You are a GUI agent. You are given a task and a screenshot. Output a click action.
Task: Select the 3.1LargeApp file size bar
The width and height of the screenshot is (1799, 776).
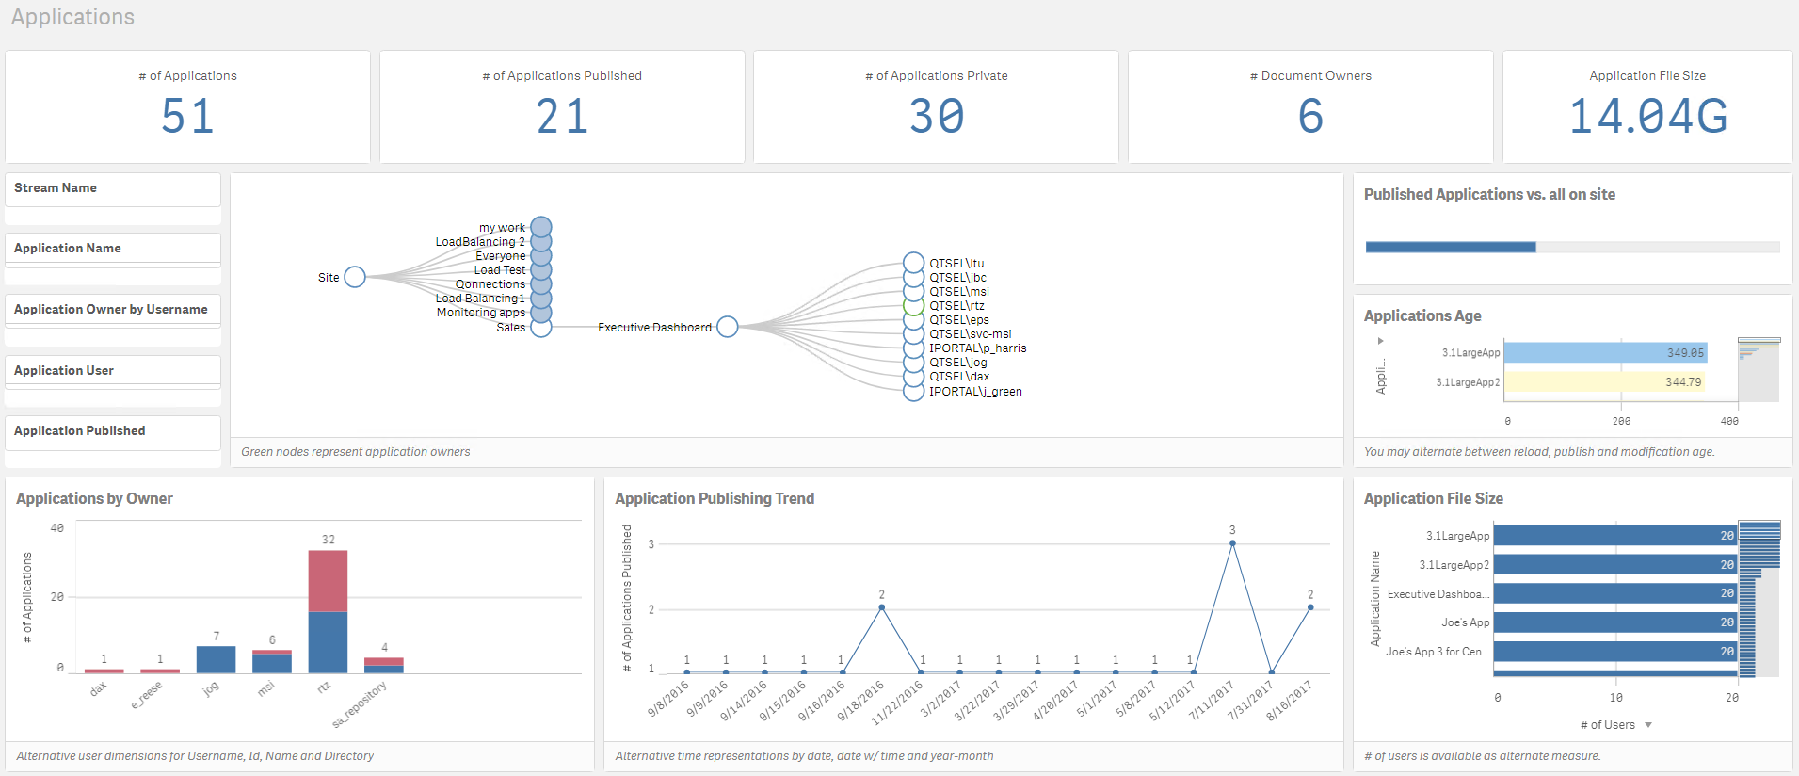(1614, 535)
